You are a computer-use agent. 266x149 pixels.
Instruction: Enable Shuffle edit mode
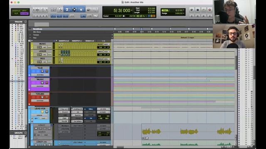(x=16, y=11)
